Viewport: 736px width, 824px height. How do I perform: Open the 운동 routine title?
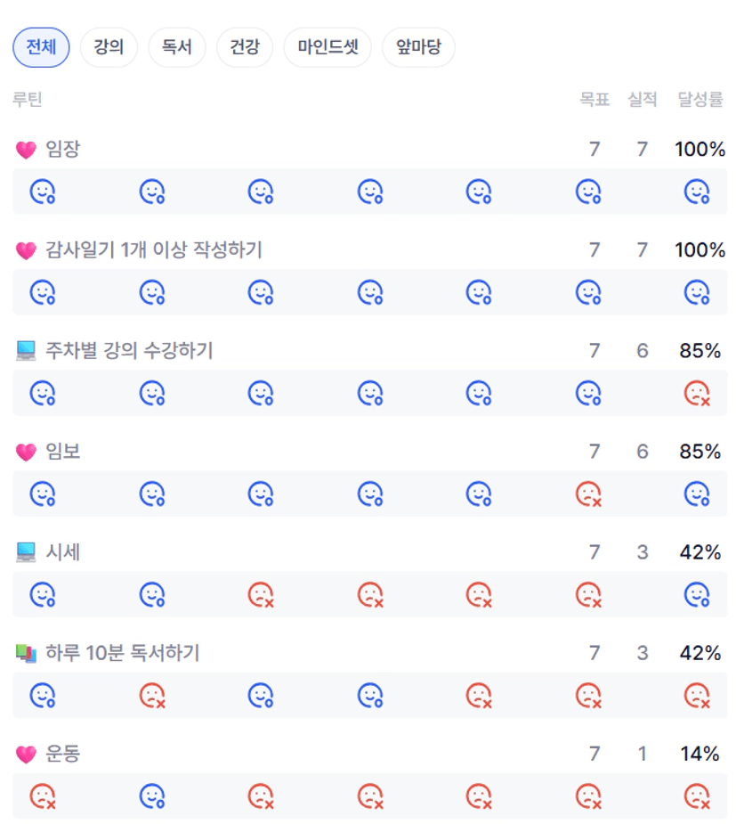tap(62, 754)
